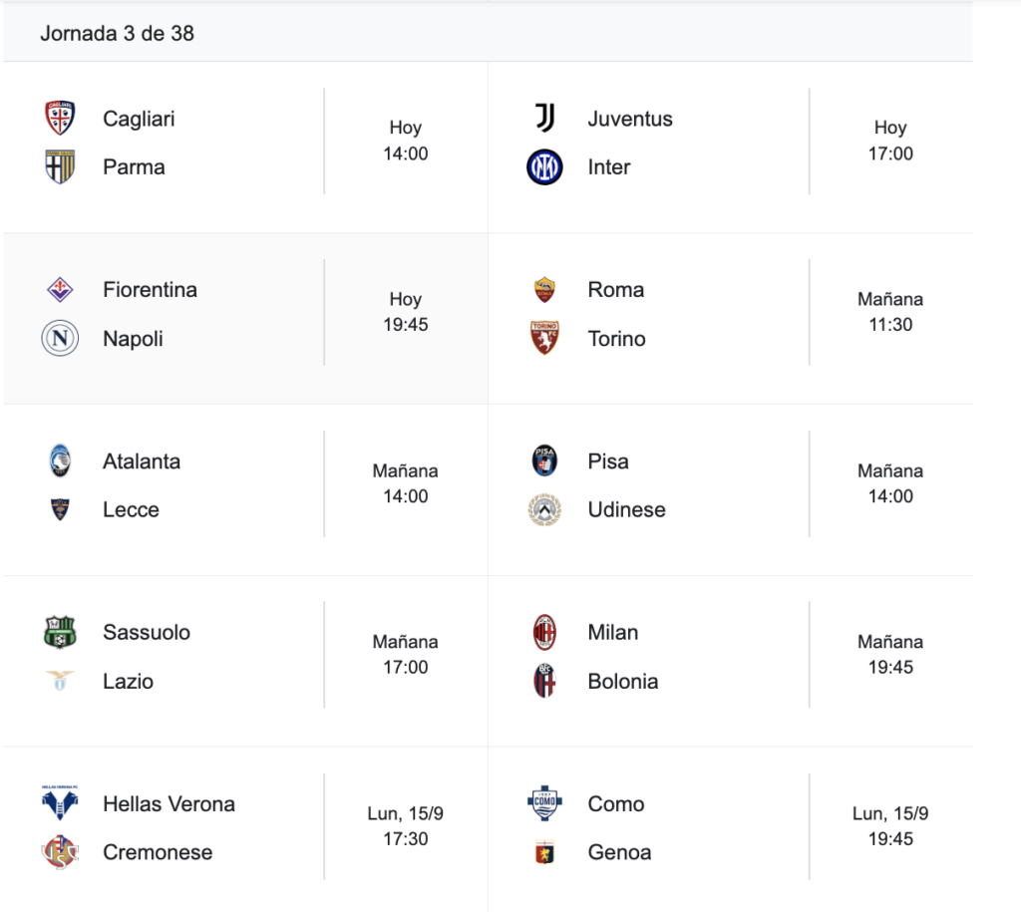The height and width of the screenshot is (912, 1021).
Task: Click the Como club badge
Action: pos(544,803)
